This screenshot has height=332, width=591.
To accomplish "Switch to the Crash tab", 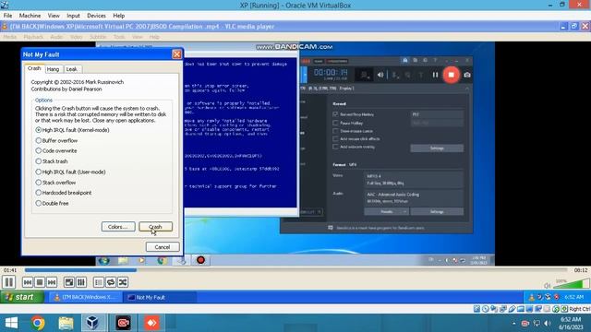I will tap(34, 68).
